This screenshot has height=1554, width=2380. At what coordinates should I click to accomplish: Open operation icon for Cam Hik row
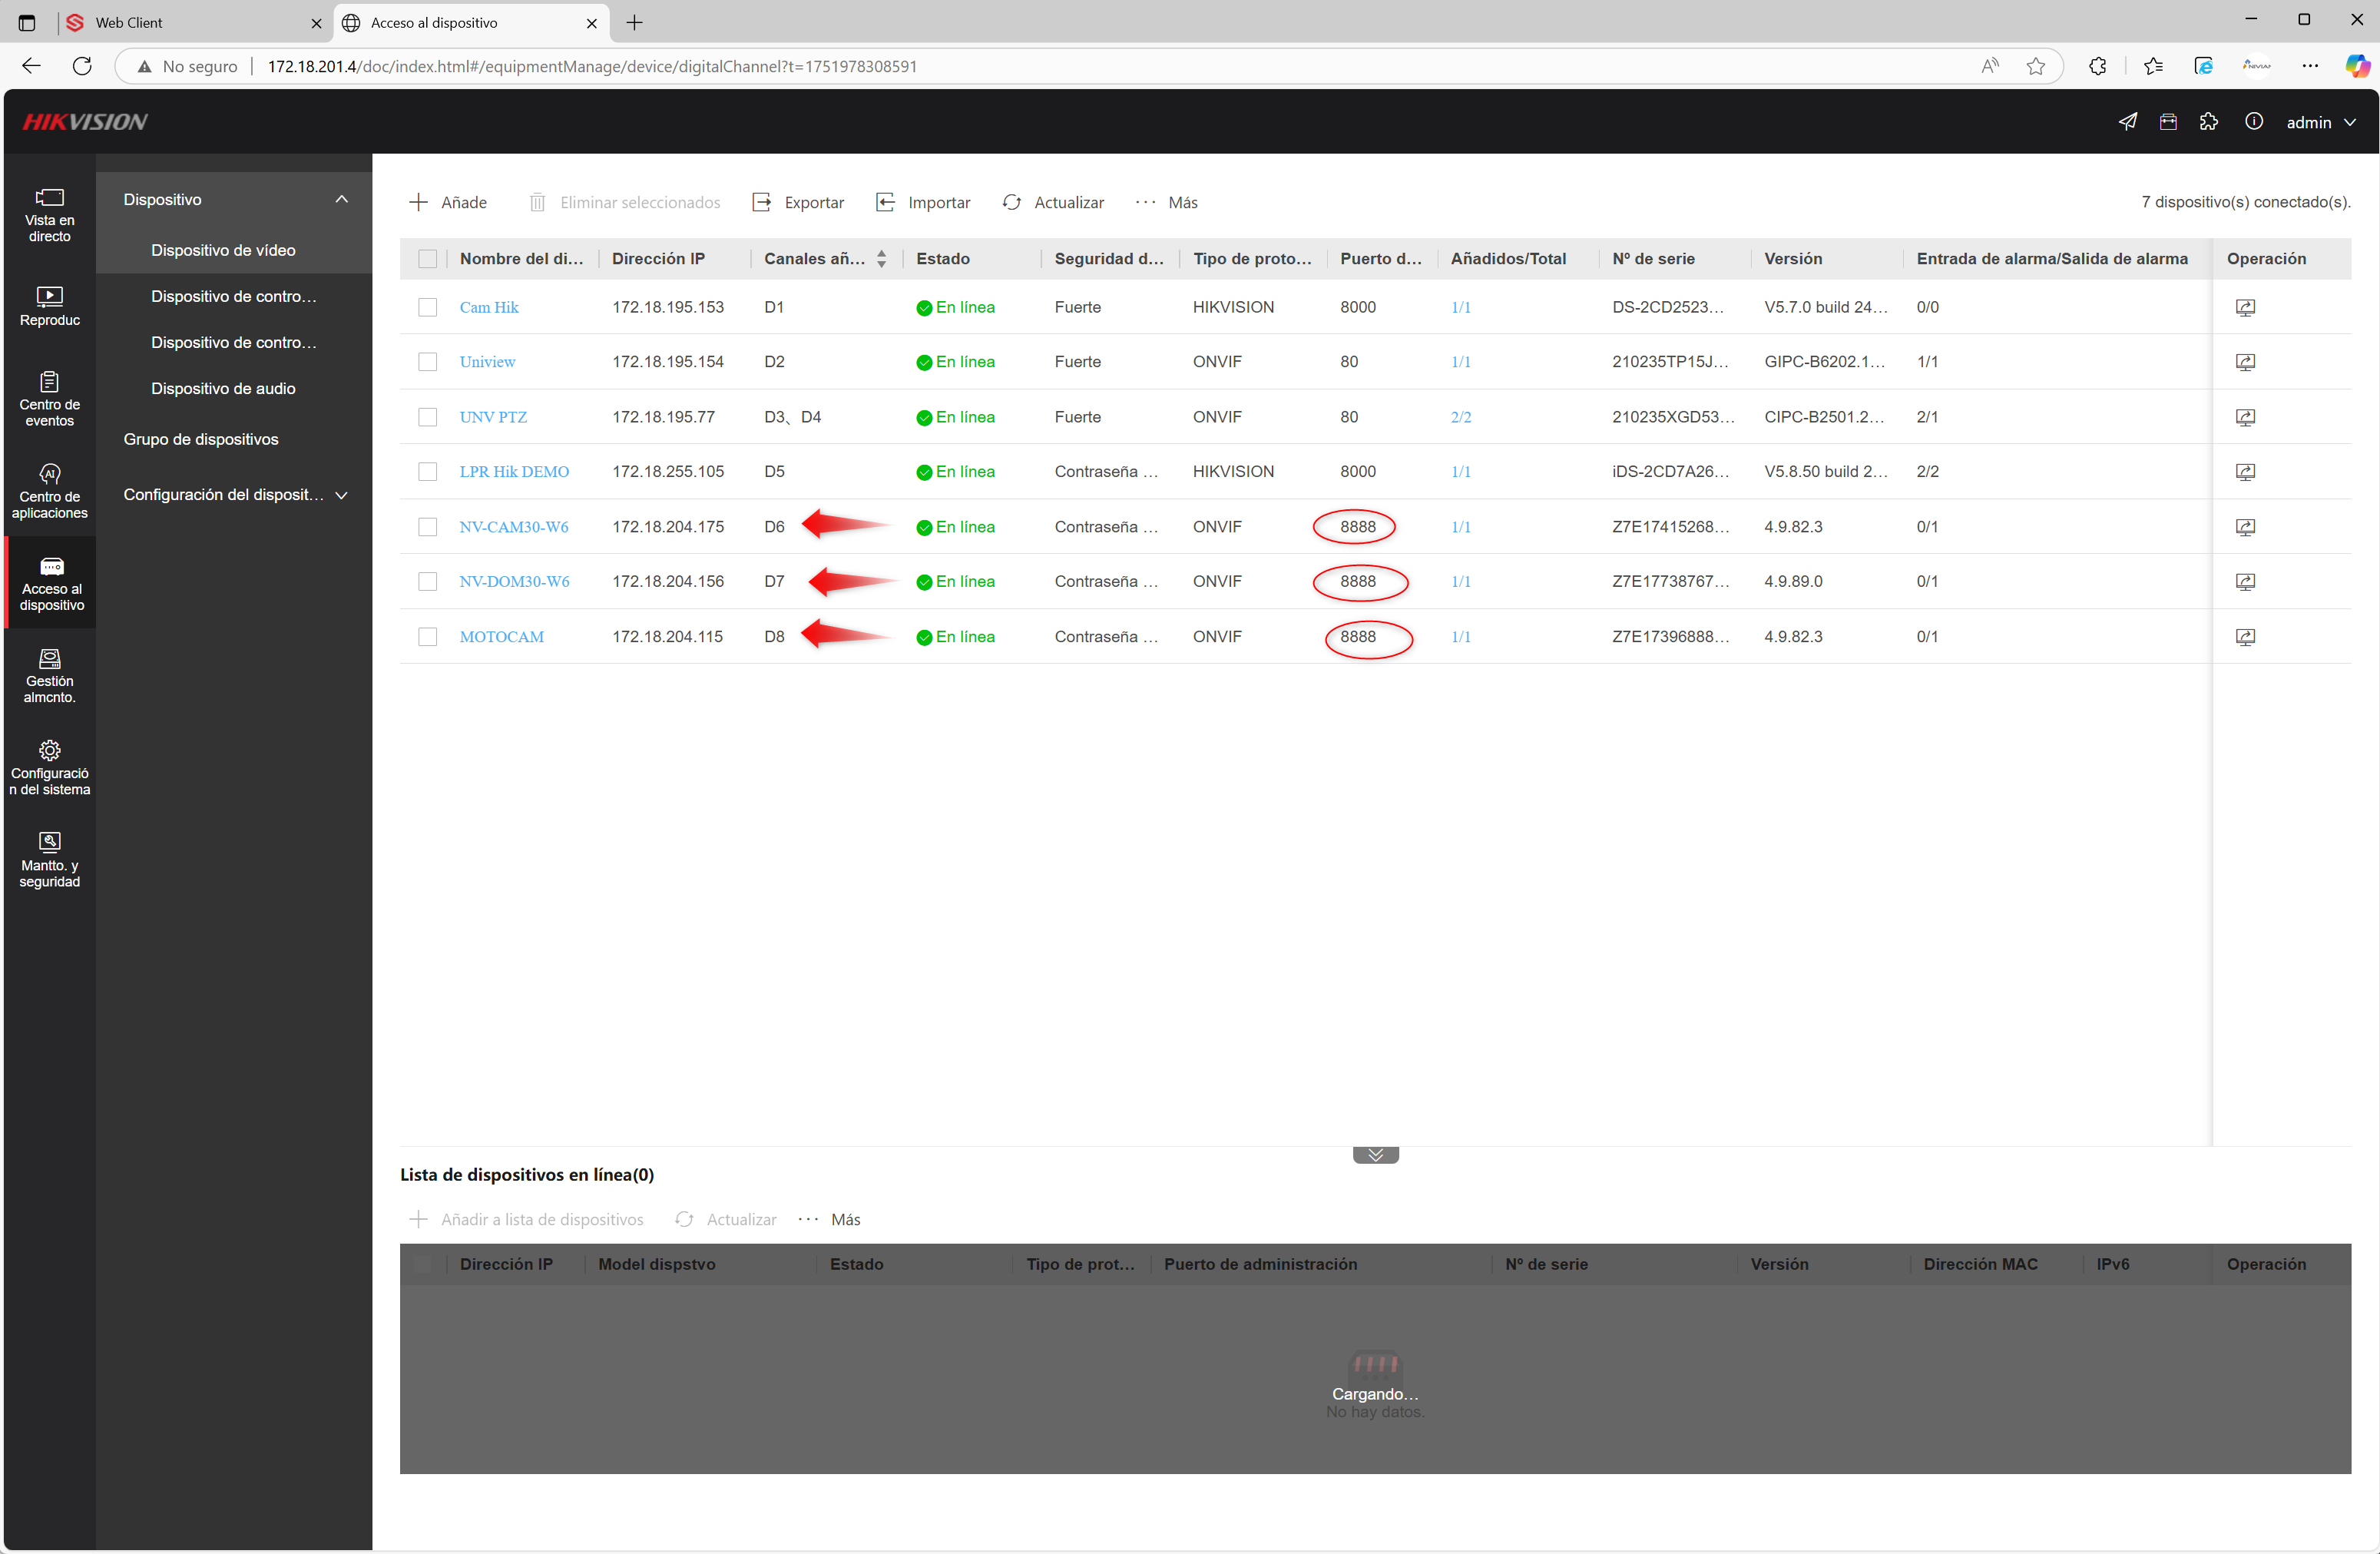(2245, 307)
